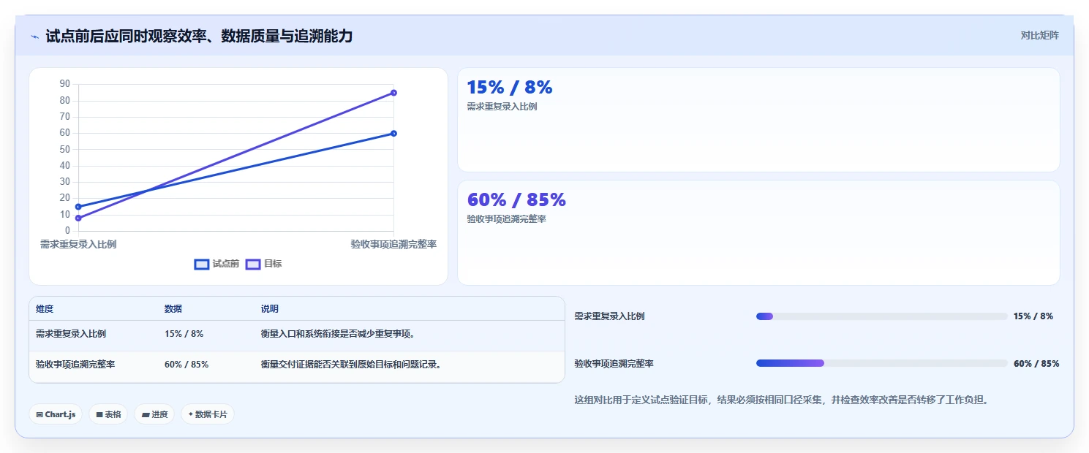Click the 验收事项追溯完整率 progress bar
The height and width of the screenshot is (453, 1089).
click(882, 363)
